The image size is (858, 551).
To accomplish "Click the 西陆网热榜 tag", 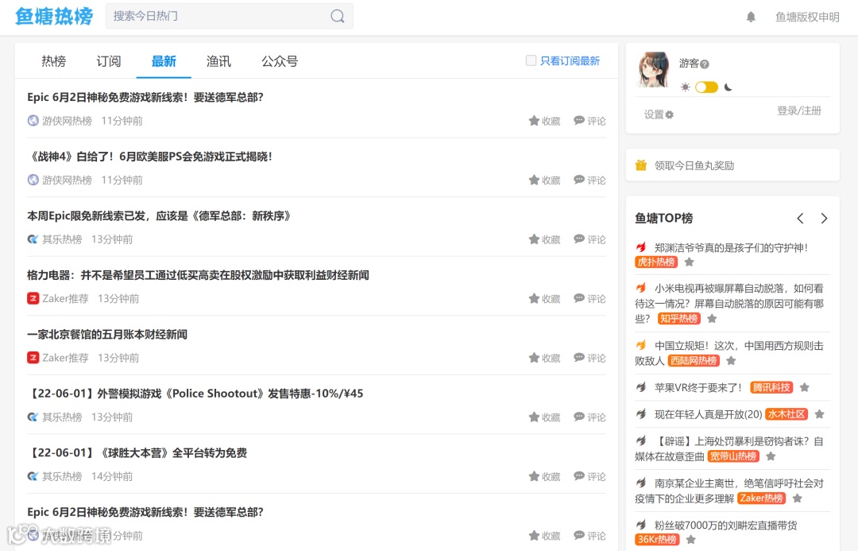I will point(694,360).
